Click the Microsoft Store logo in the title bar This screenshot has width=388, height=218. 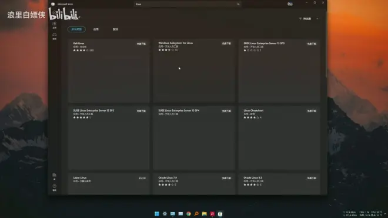click(53, 4)
